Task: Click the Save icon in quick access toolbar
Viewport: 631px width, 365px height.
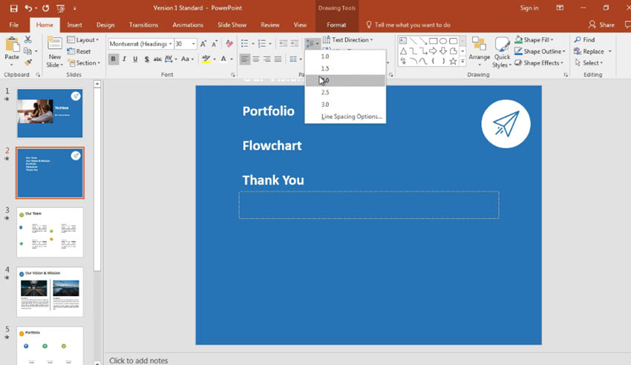Action: tap(13, 8)
